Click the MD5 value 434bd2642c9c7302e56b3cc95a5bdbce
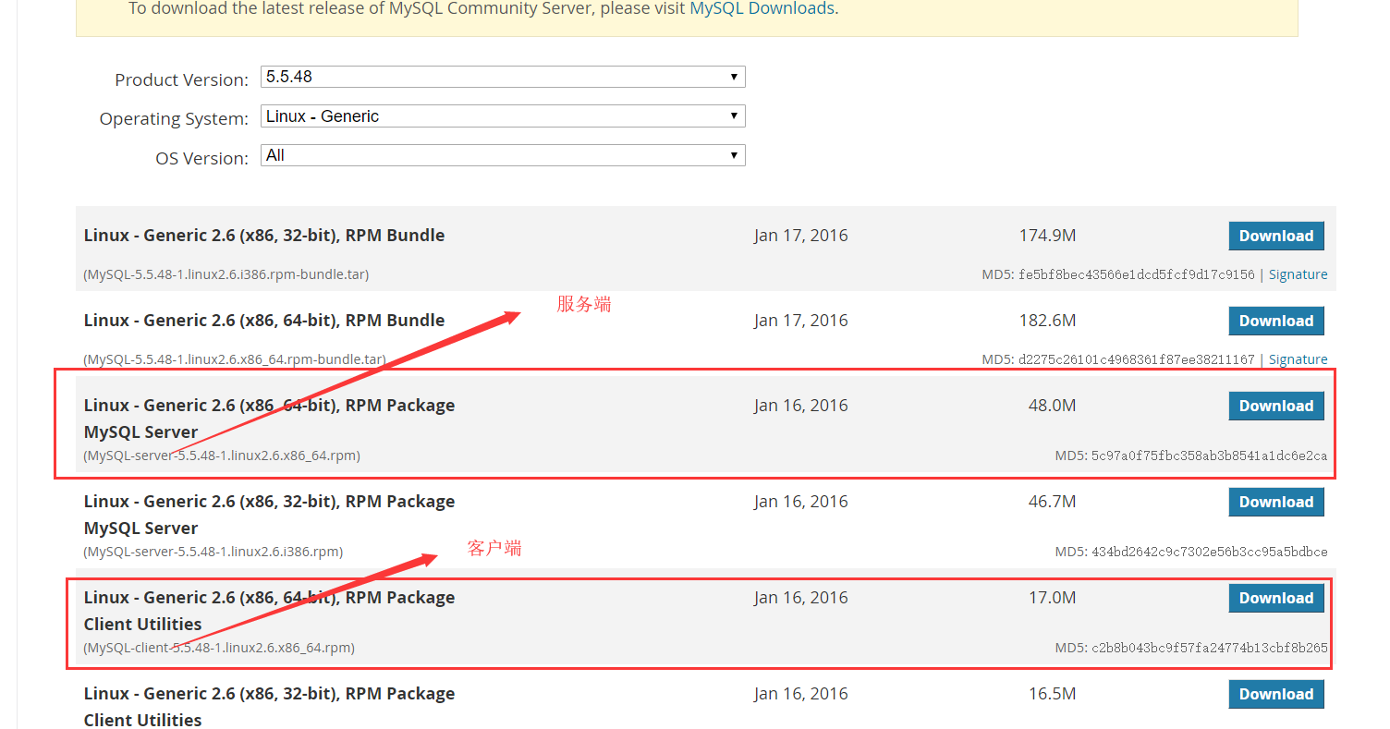Viewport: 1390px width, 729px height. [x=1210, y=552]
